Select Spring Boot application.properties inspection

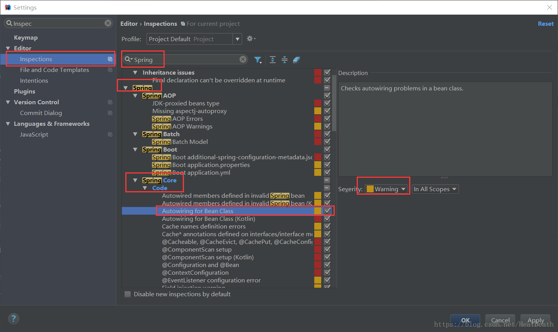[x=201, y=165]
